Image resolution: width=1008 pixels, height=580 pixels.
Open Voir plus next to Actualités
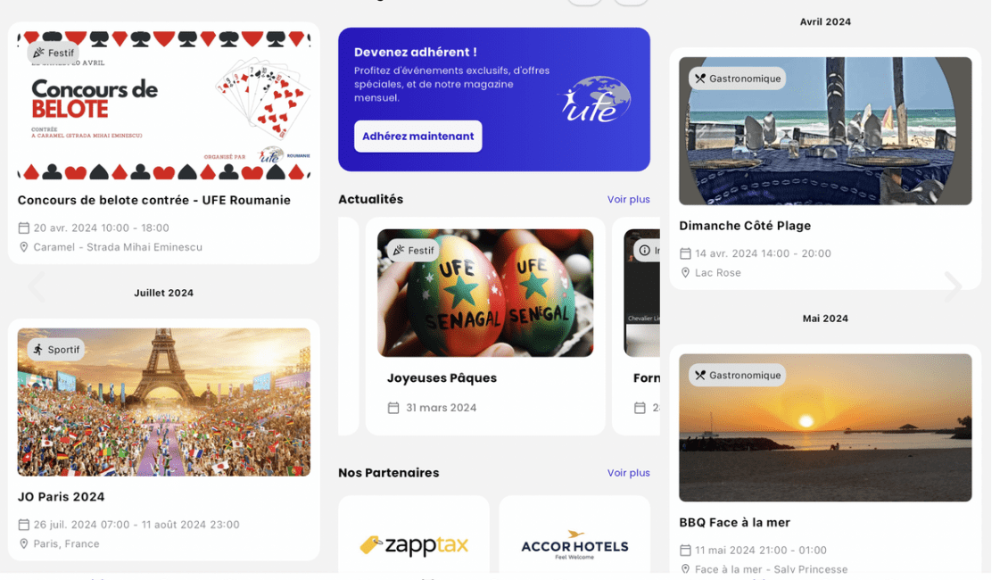628,199
